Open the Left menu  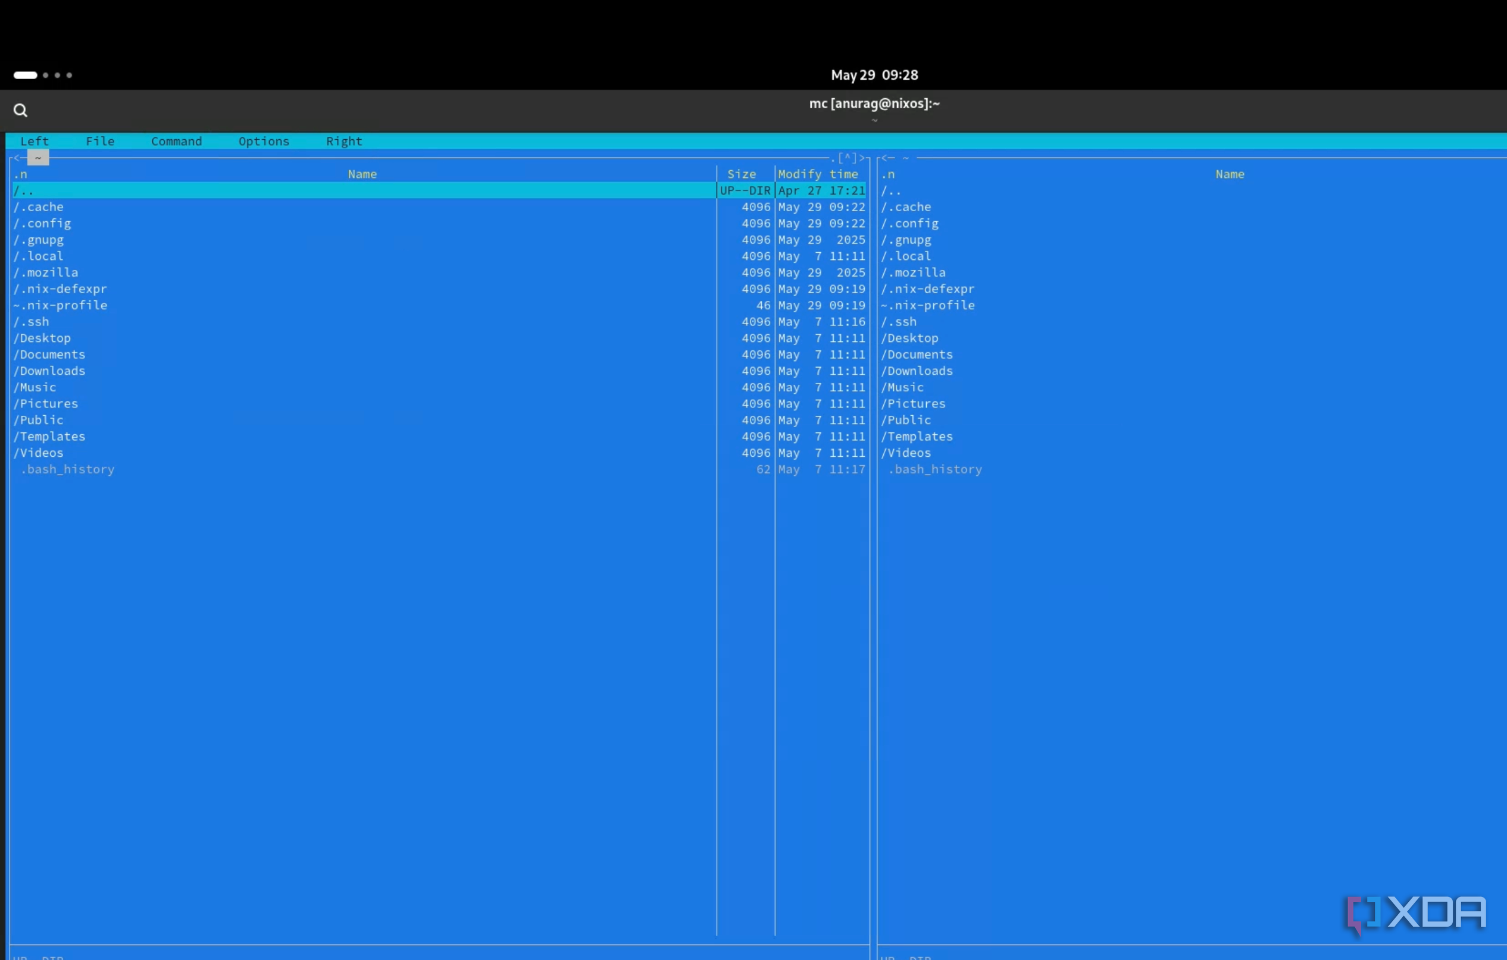point(35,142)
